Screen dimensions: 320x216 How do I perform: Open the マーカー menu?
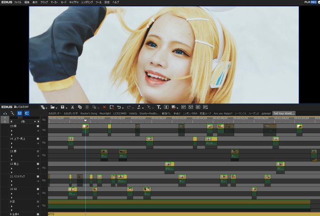(x=54, y=2)
